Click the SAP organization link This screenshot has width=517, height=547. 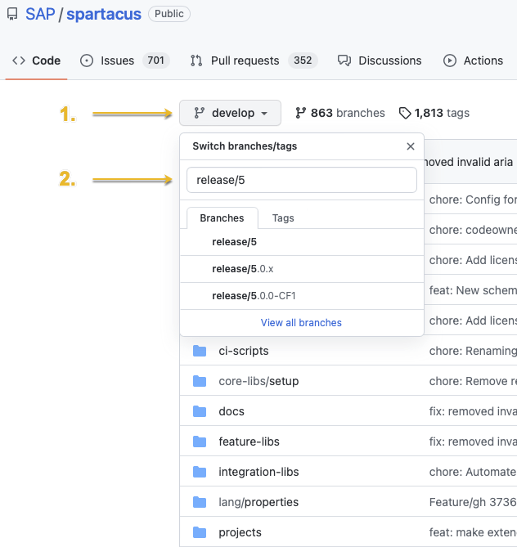click(x=40, y=14)
